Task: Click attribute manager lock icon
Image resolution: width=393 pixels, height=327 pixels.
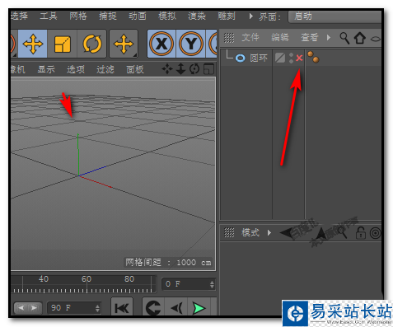Action: [361, 233]
